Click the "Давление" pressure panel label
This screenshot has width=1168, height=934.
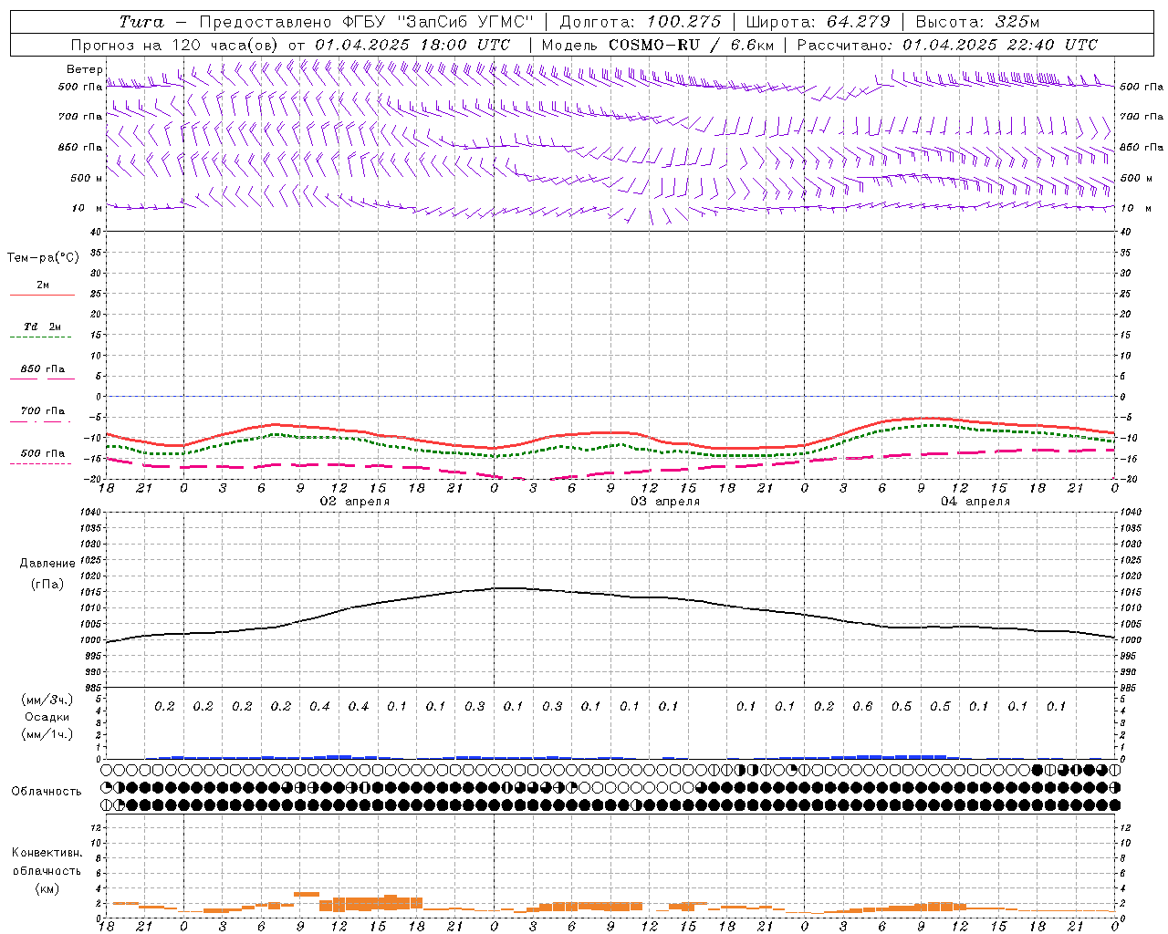tap(47, 564)
